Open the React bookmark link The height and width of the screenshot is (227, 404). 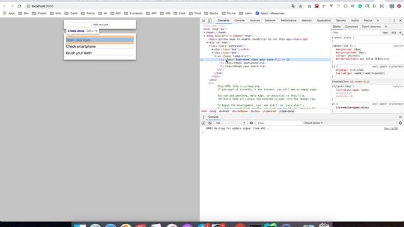[271, 13]
